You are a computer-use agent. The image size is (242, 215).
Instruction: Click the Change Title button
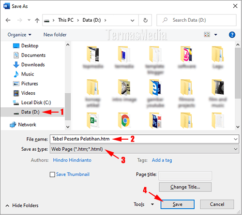185,187
